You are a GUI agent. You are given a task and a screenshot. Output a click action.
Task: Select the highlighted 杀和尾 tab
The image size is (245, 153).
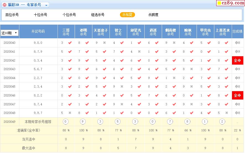click(127, 15)
